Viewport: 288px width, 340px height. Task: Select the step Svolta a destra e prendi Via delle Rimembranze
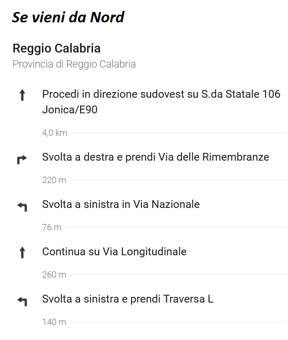coord(155,157)
